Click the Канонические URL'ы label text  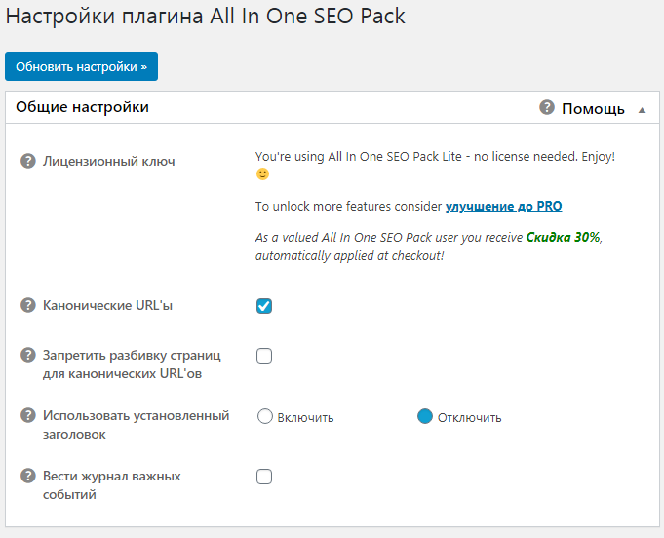107,306
